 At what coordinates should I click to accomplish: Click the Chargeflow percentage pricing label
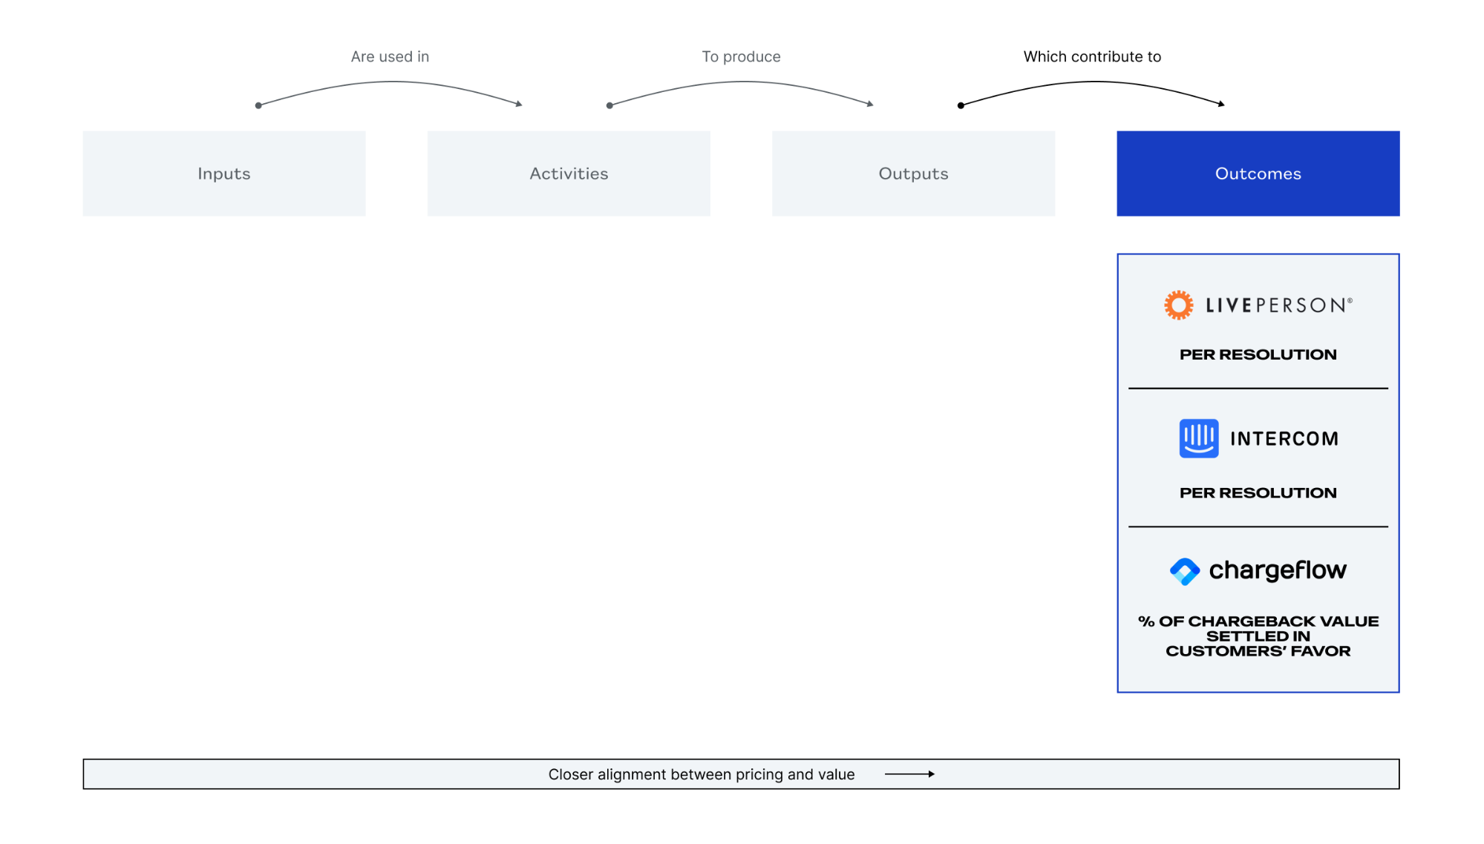[x=1258, y=634]
